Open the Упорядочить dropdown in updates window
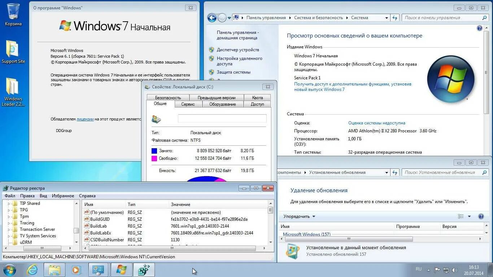Viewport: 493px width, 277px height. 299,216
